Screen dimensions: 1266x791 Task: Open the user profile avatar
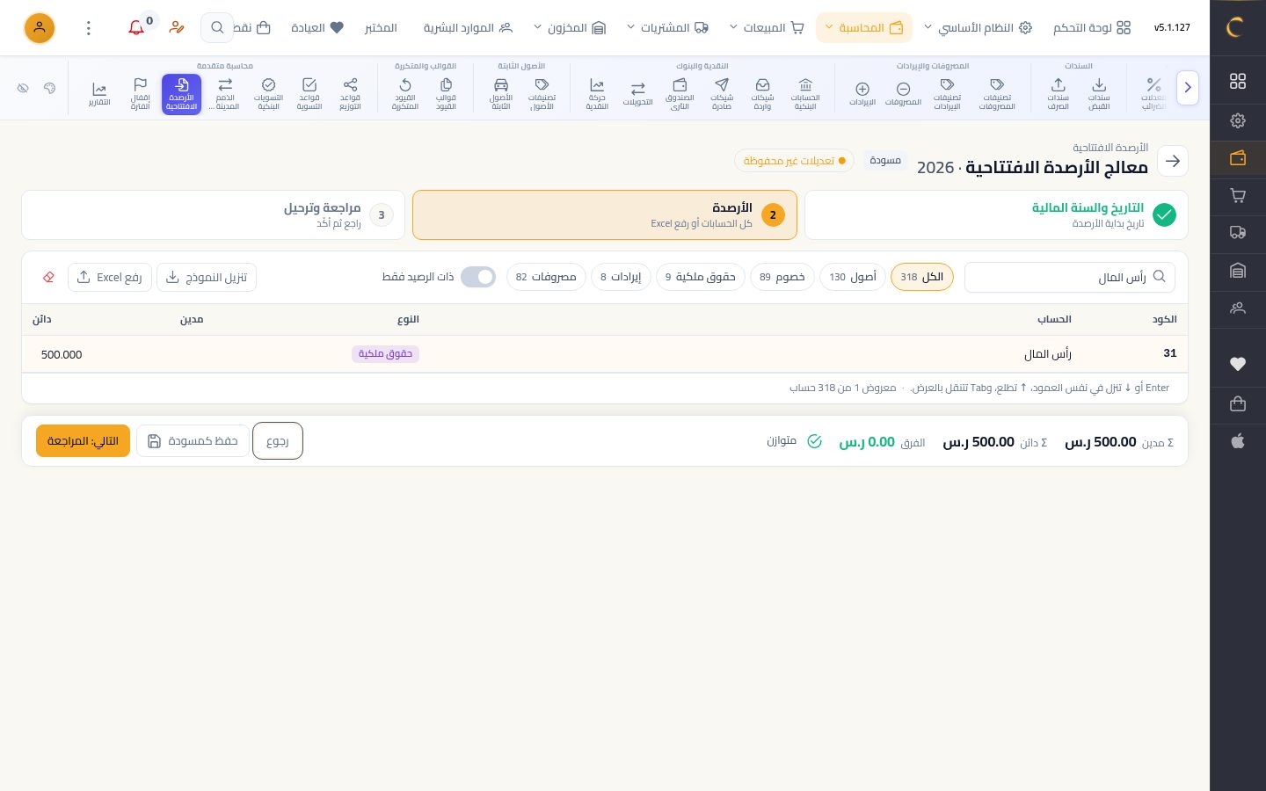[x=40, y=28]
